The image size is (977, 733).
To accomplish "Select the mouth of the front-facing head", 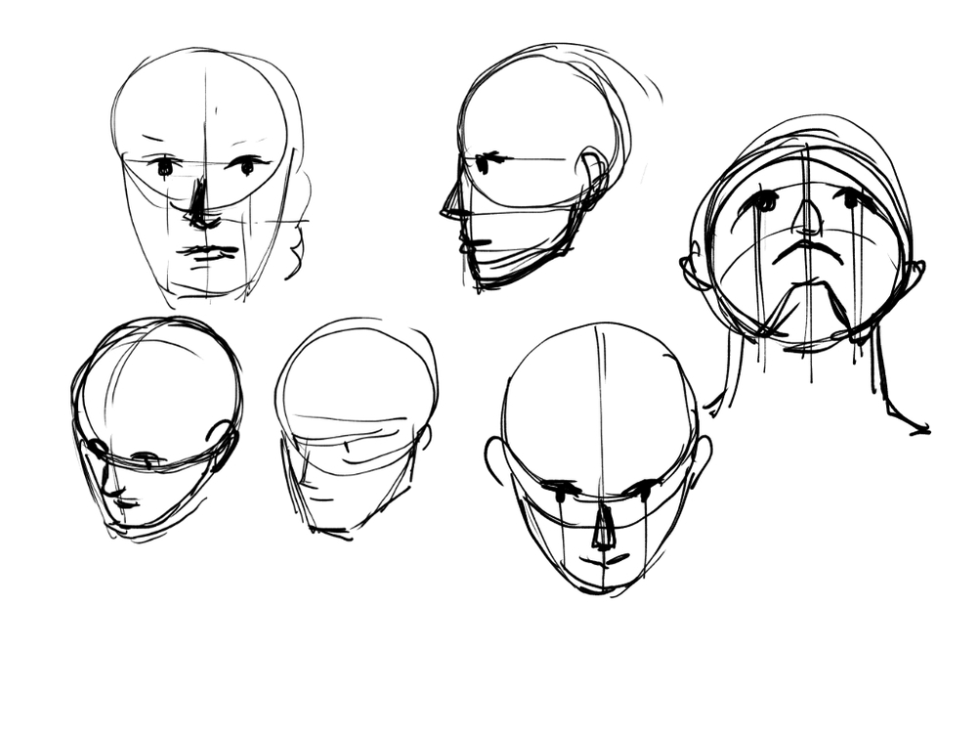I will [x=208, y=252].
